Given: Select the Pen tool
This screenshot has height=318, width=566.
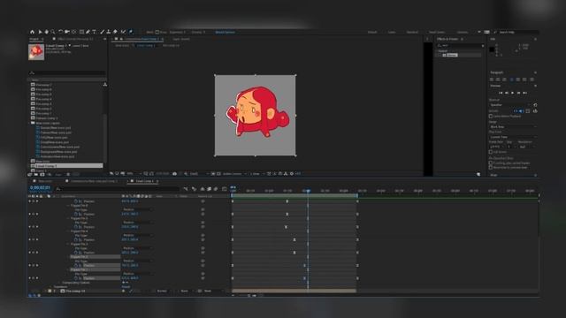Looking at the screenshot, I should point(88,32).
